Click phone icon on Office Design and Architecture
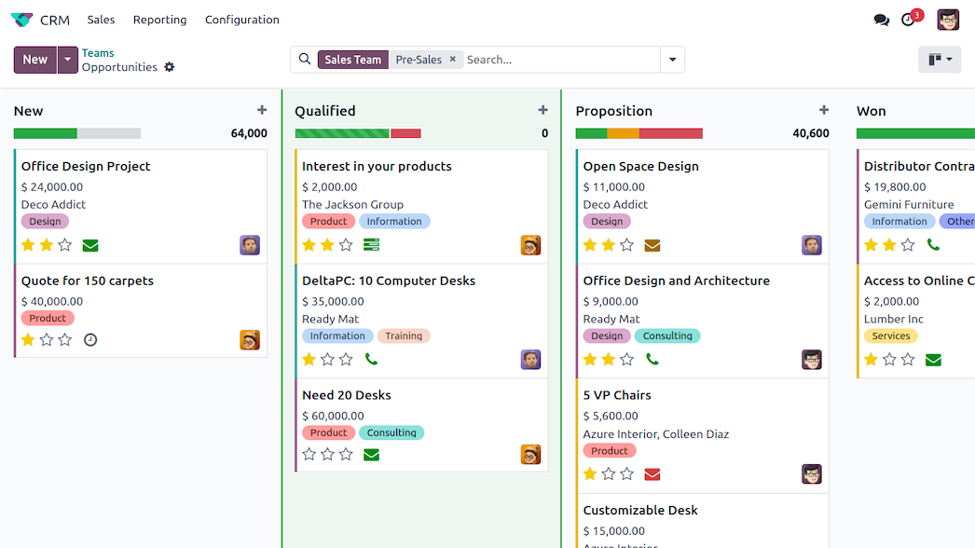The height and width of the screenshot is (548, 975). tap(652, 360)
